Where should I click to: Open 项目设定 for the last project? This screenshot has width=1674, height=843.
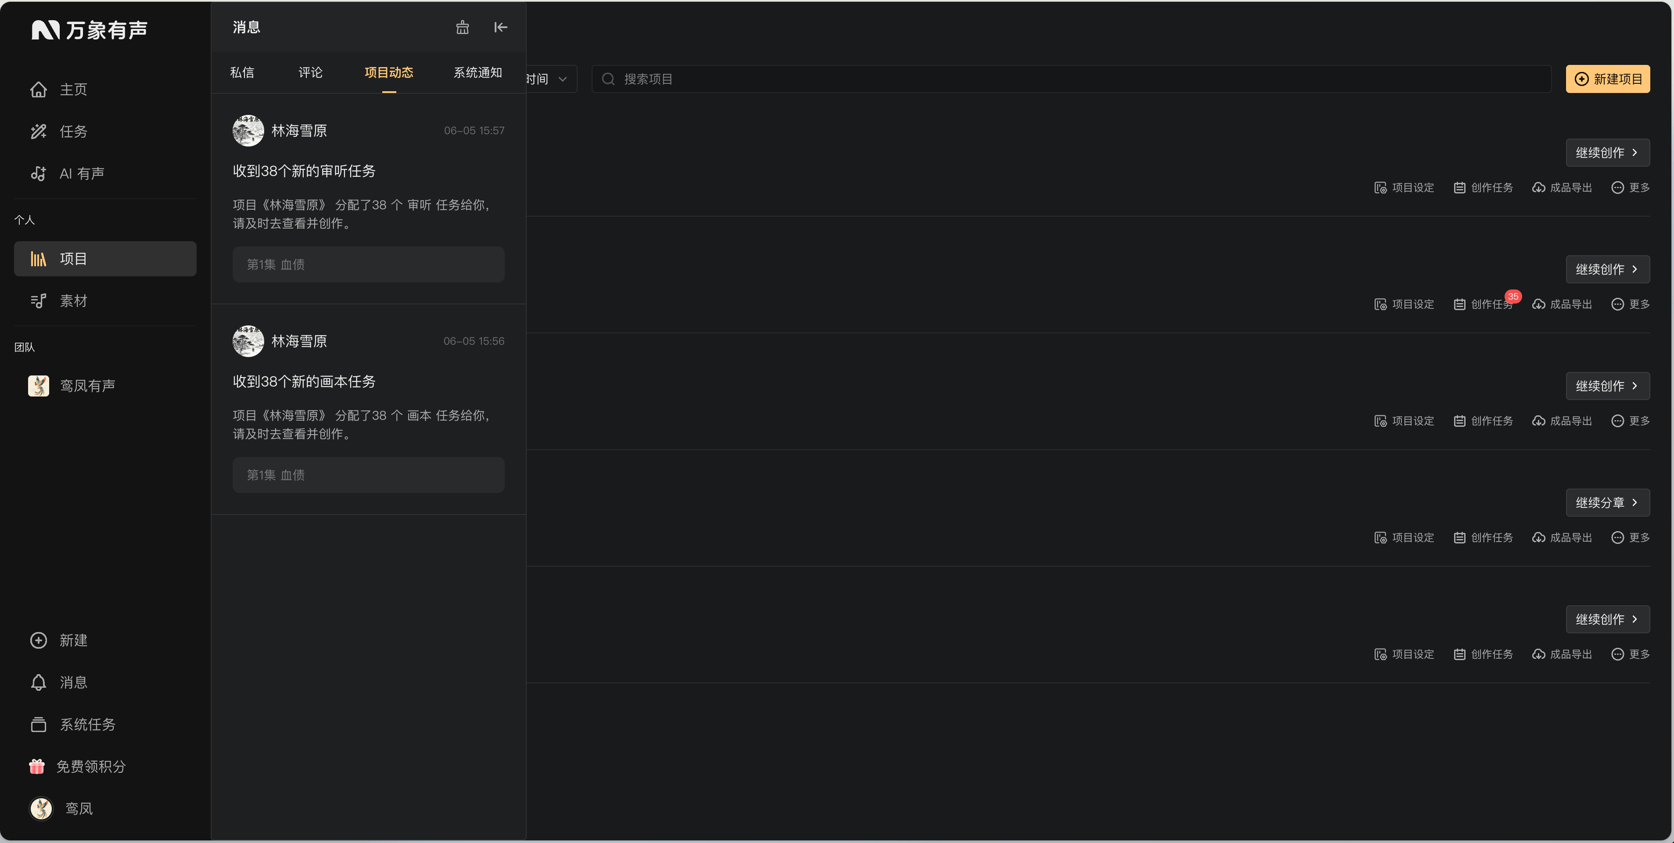tap(1405, 655)
